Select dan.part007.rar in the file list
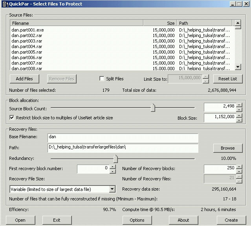Image resolution: width=251 pixels, height=226 pixels. (27, 63)
